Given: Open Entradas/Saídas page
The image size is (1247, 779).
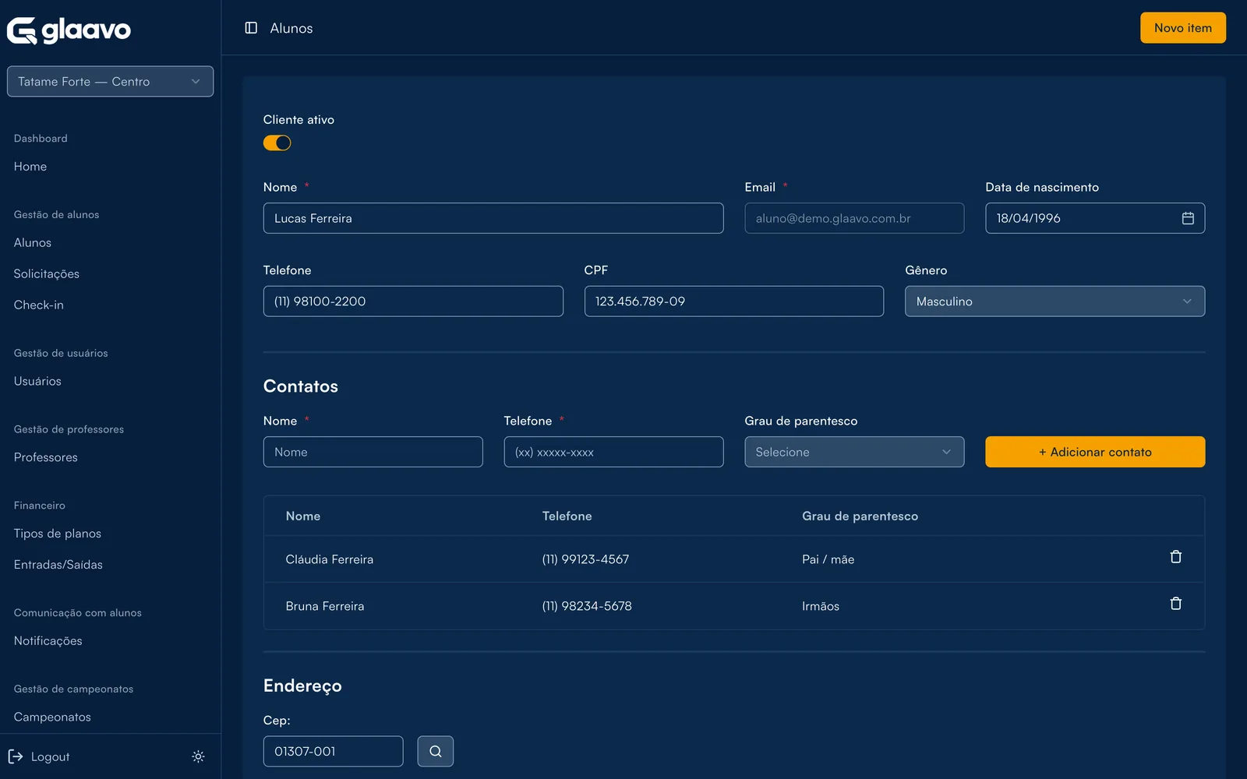Looking at the screenshot, I should (58, 566).
